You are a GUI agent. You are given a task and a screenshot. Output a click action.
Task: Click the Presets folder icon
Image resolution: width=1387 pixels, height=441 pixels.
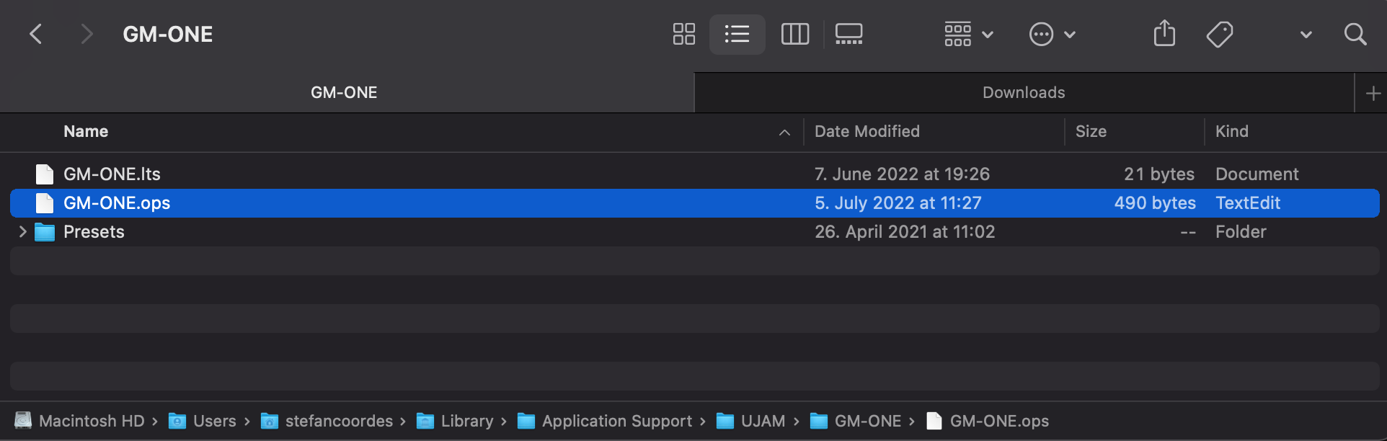coord(45,232)
